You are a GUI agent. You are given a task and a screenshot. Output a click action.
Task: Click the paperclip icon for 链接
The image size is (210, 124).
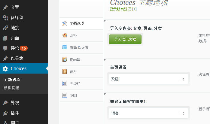coord(5,28)
